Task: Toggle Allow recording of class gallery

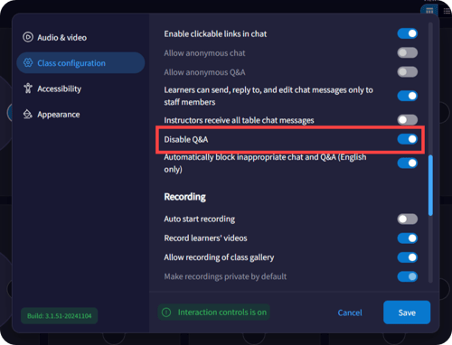Action: tap(408, 257)
